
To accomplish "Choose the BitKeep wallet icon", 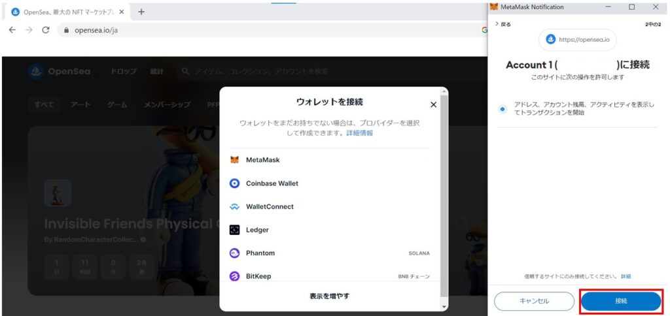I will 234,276.
